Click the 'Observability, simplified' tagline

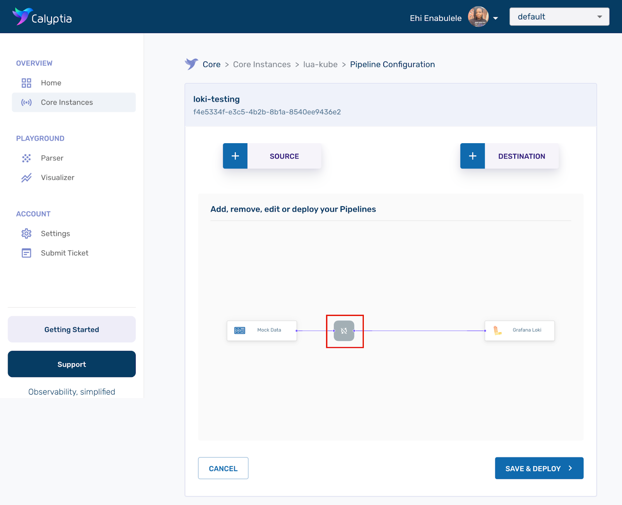click(x=72, y=392)
